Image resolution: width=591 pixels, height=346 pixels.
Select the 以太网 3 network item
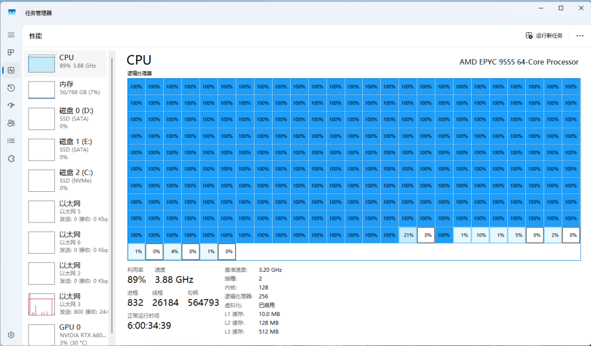[x=66, y=303]
